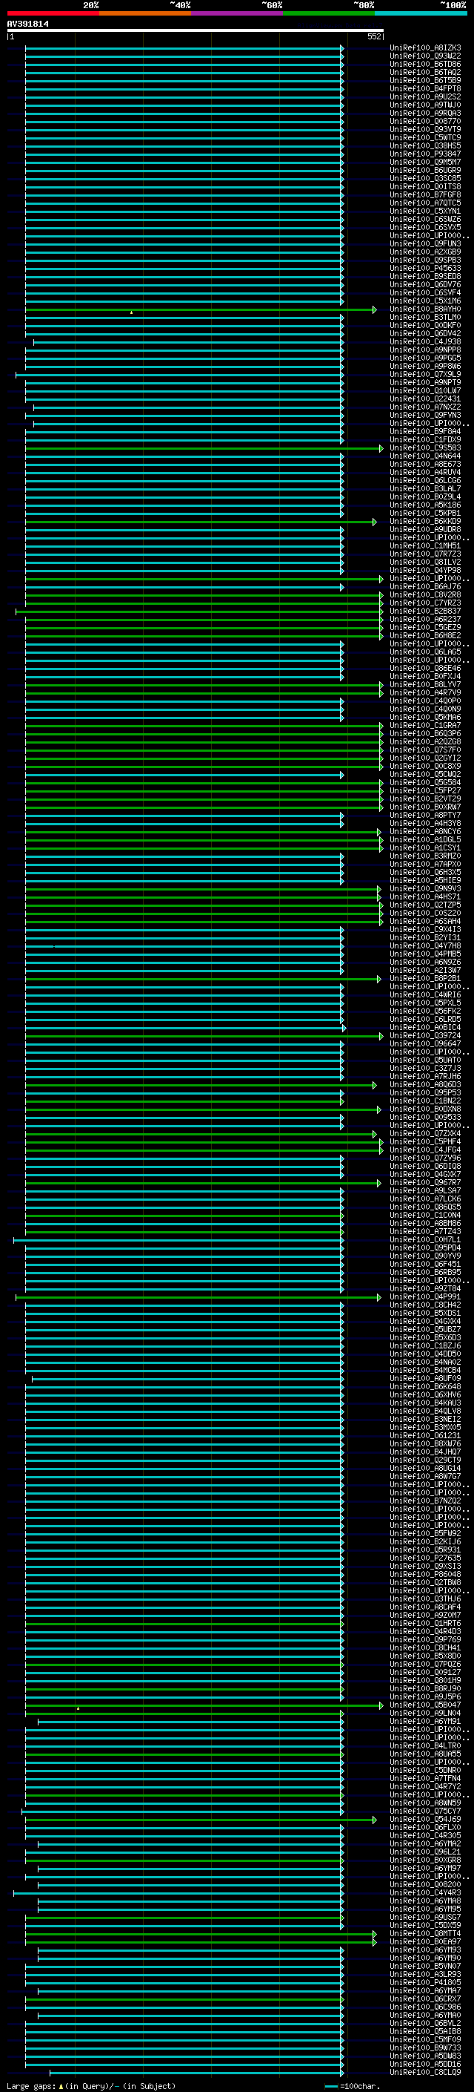The height and width of the screenshot is (2092, 474).
Task: Select hit label UniRef100_Q8MTT4
Action: 425,1934
